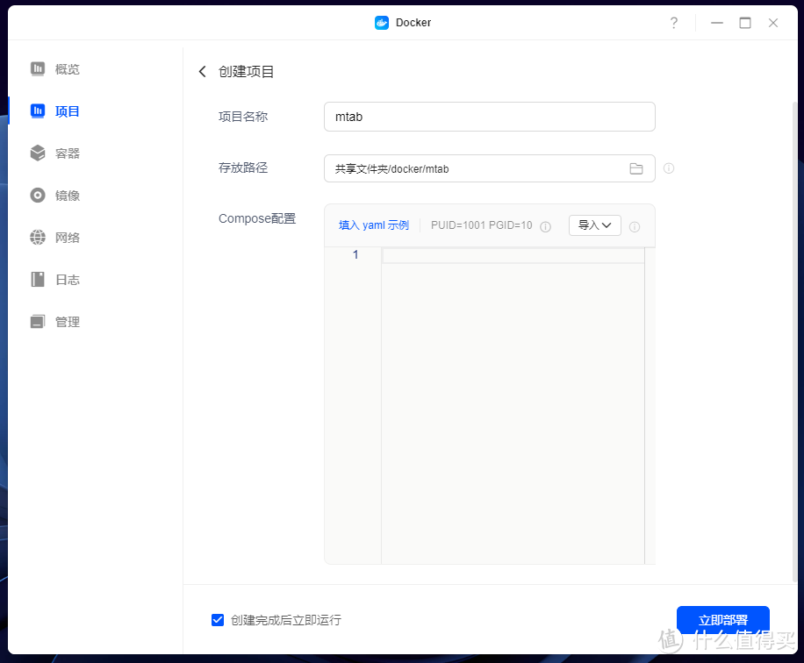Select the 容器 (Containers) sidebar icon
Image resolution: width=804 pixels, height=663 pixels.
tap(37, 153)
